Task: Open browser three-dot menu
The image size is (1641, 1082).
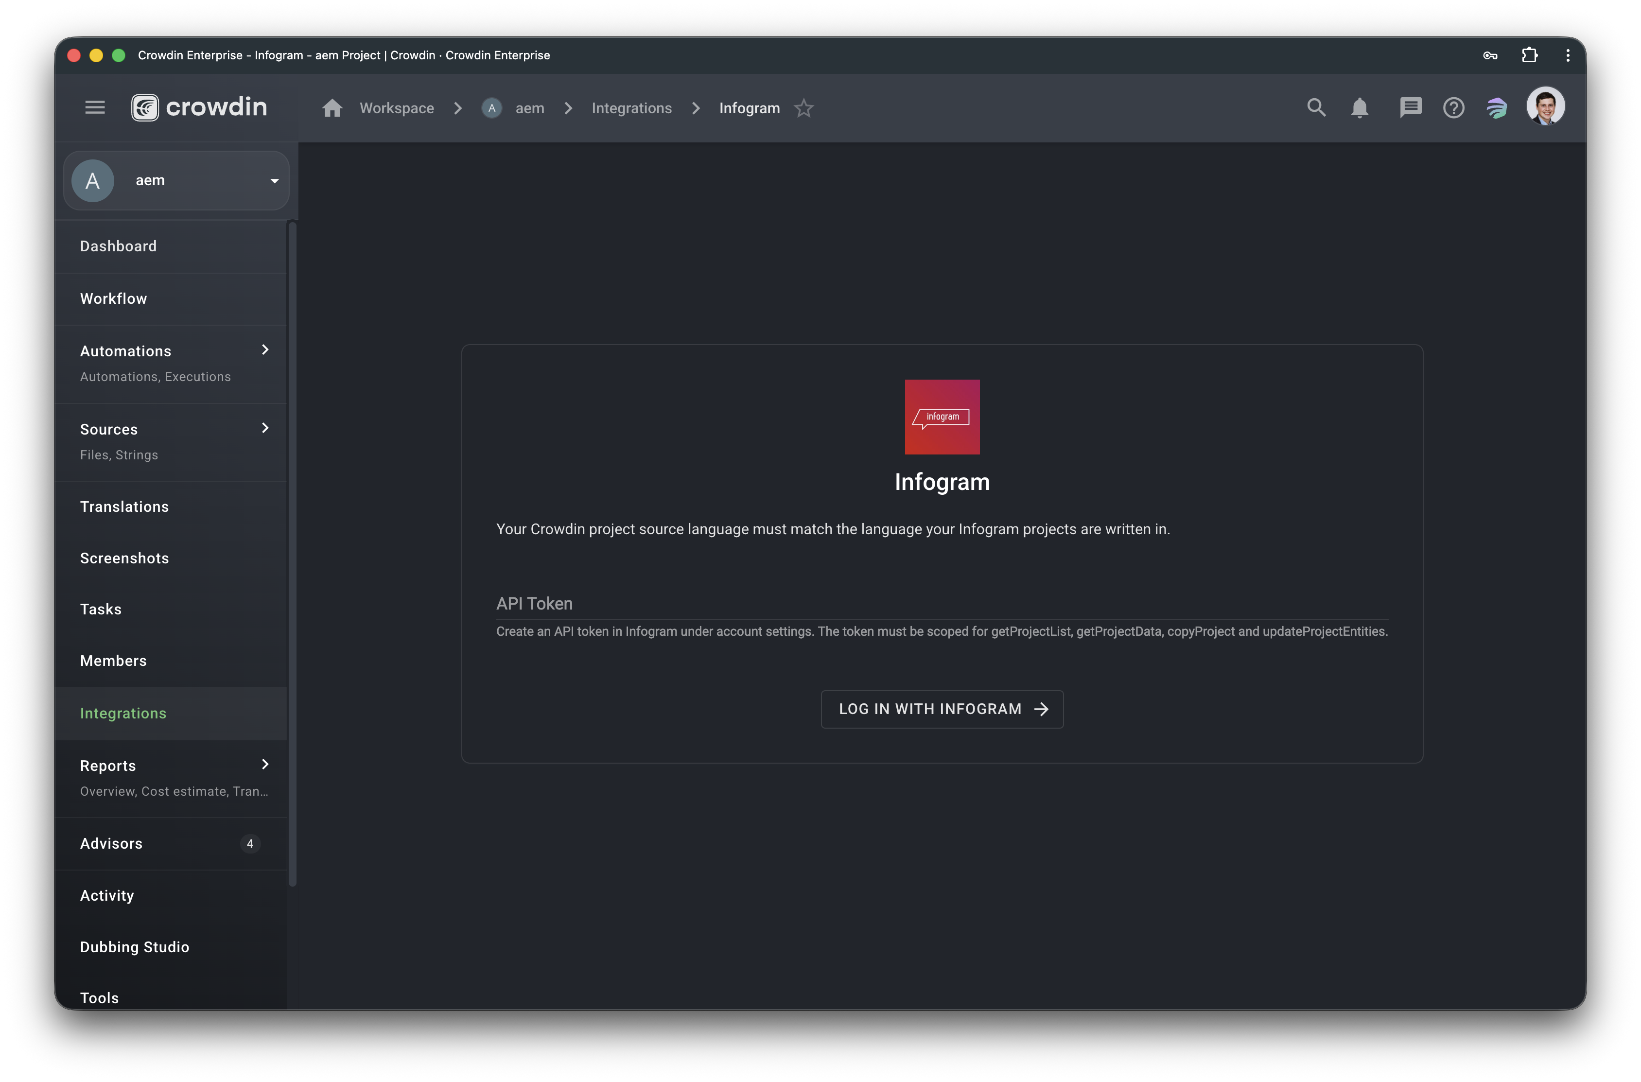Action: click(x=1567, y=55)
